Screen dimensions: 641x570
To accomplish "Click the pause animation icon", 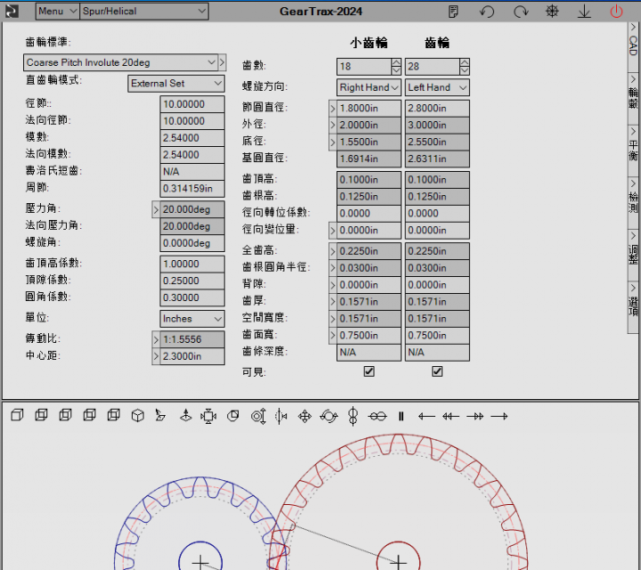I will 401,416.
